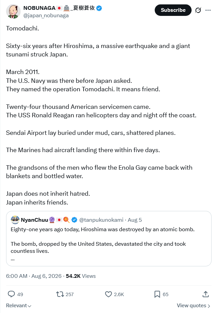
Task: Repost this tweet via the retweet icon
Action: [x=60, y=294]
